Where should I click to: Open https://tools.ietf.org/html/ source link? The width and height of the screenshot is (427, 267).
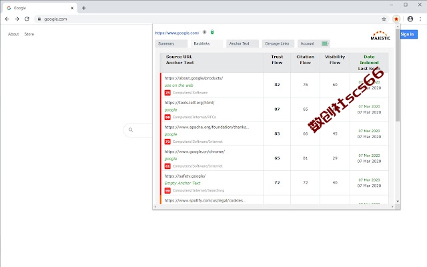tap(189, 103)
